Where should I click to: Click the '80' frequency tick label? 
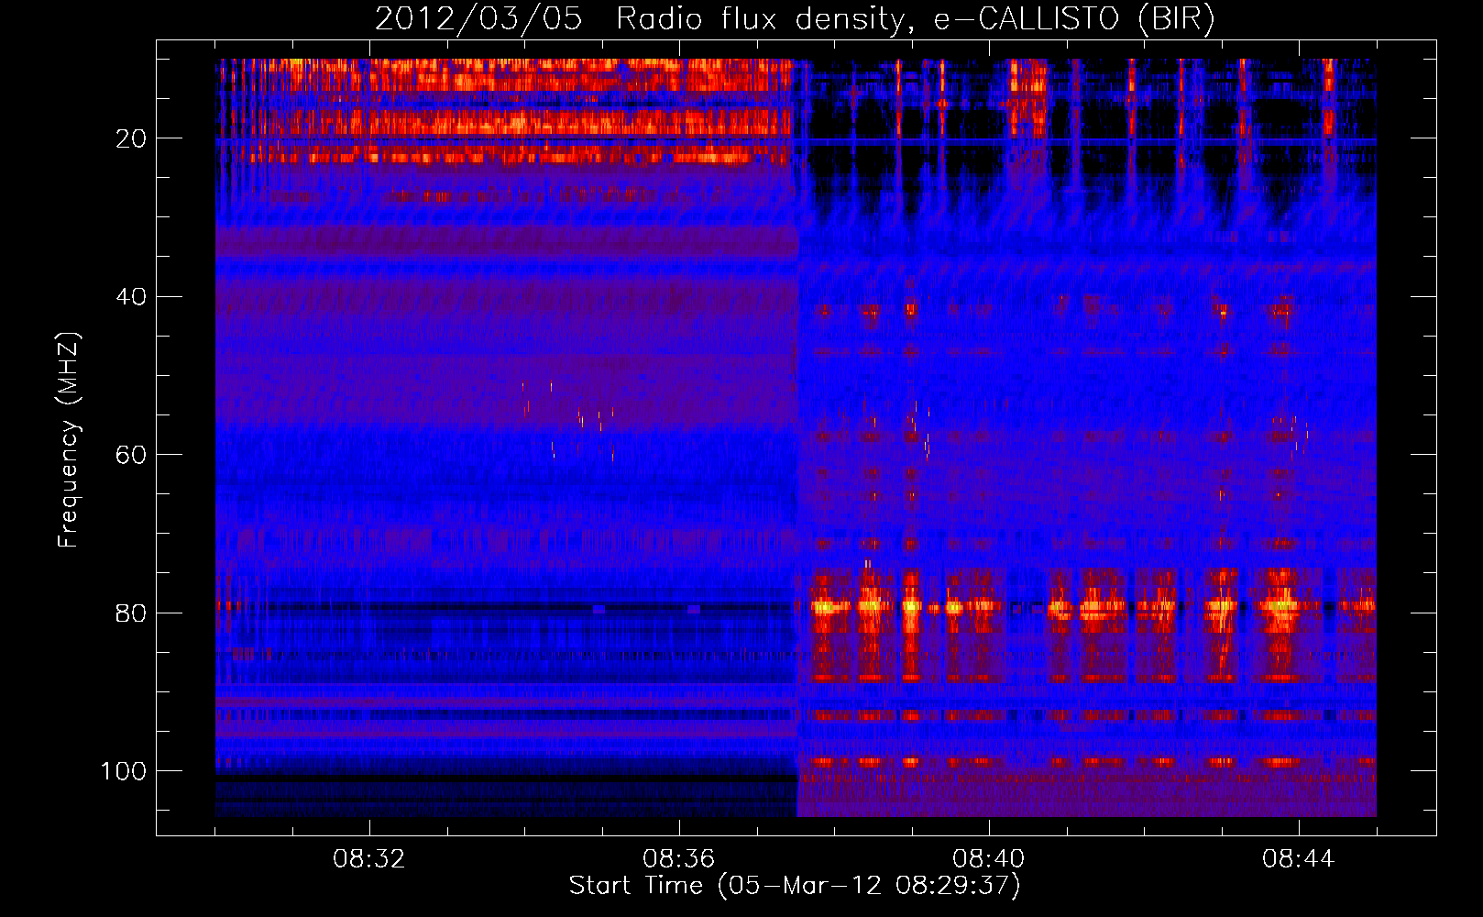point(131,613)
